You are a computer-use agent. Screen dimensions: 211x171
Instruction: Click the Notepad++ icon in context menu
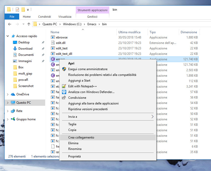click(x=64, y=86)
